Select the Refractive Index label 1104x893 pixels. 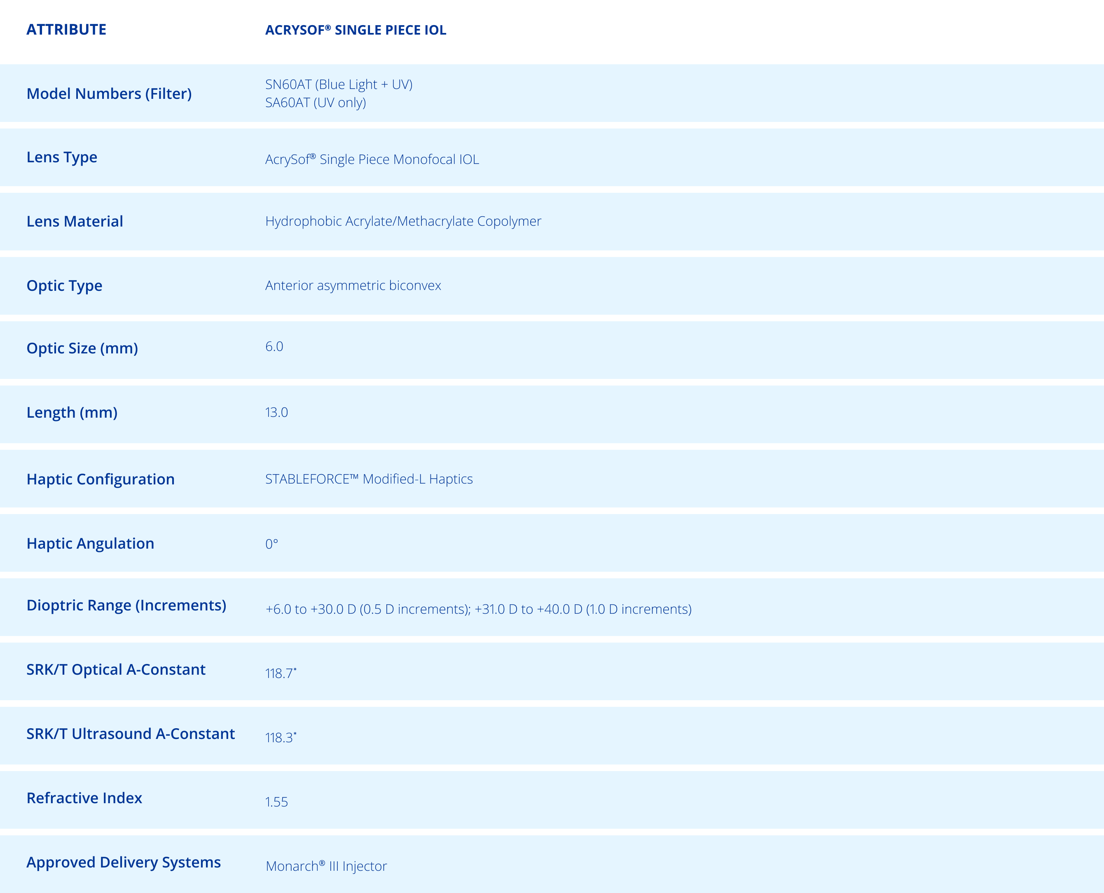(84, 798)
